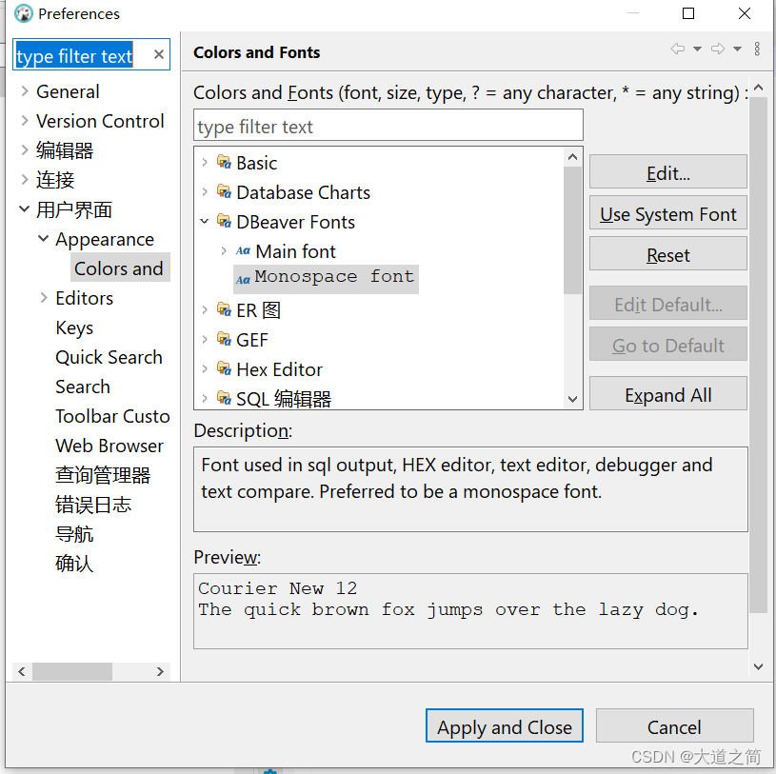
Task: Open the 确认 preference page
Action: (x=74, y=564)
